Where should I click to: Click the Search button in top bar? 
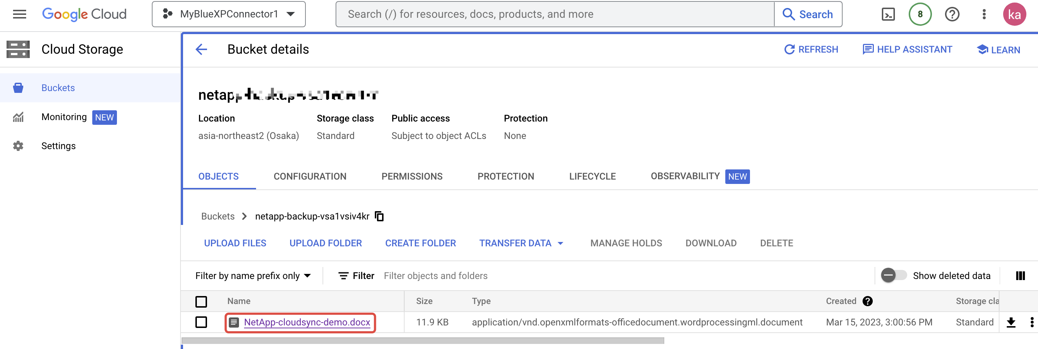point(808,14)
